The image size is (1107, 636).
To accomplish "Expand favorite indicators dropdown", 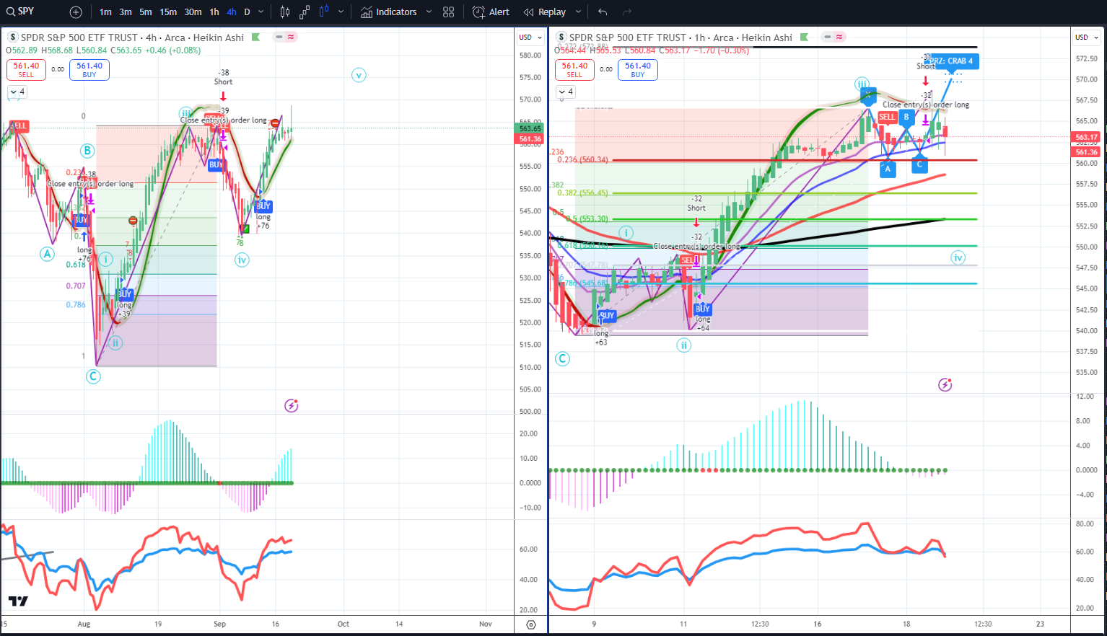I will 429,12.
